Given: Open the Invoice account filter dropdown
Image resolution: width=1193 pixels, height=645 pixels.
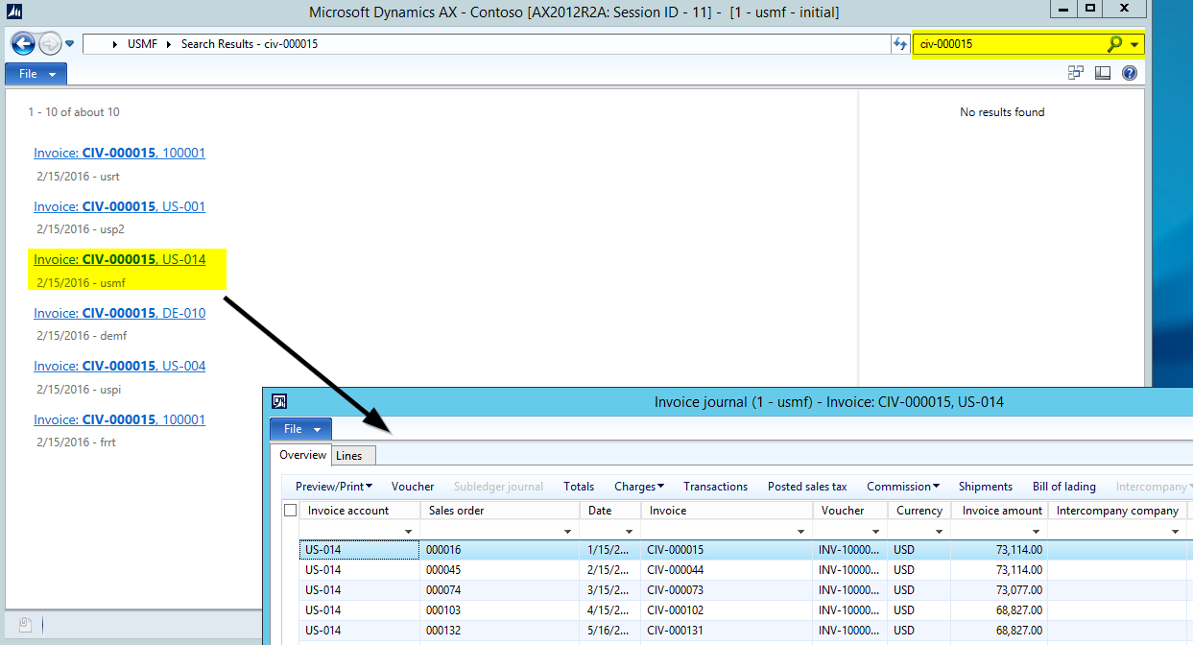Looking at the screenshot, I should coord(409,531).
